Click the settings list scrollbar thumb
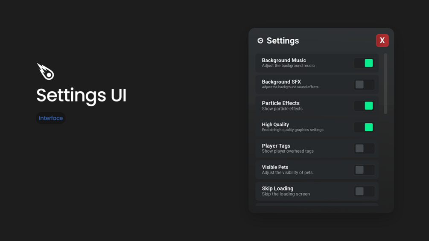 pyautogui.click(x=385, y=84)
